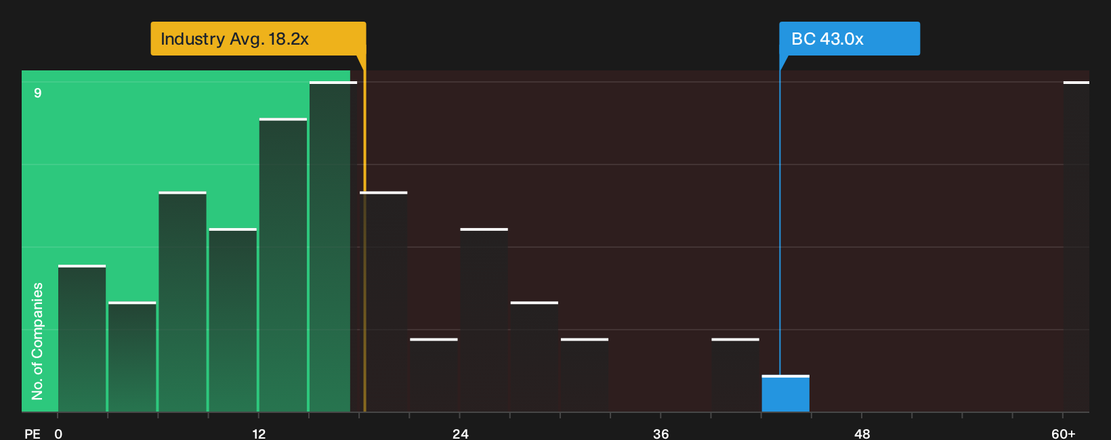Click the axis label '12'

259,434
